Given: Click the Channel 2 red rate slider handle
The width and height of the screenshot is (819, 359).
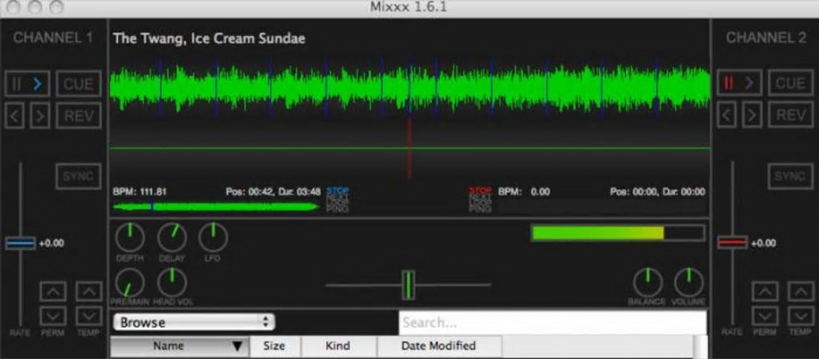Looking at the screenshot, I should (732, 243).
